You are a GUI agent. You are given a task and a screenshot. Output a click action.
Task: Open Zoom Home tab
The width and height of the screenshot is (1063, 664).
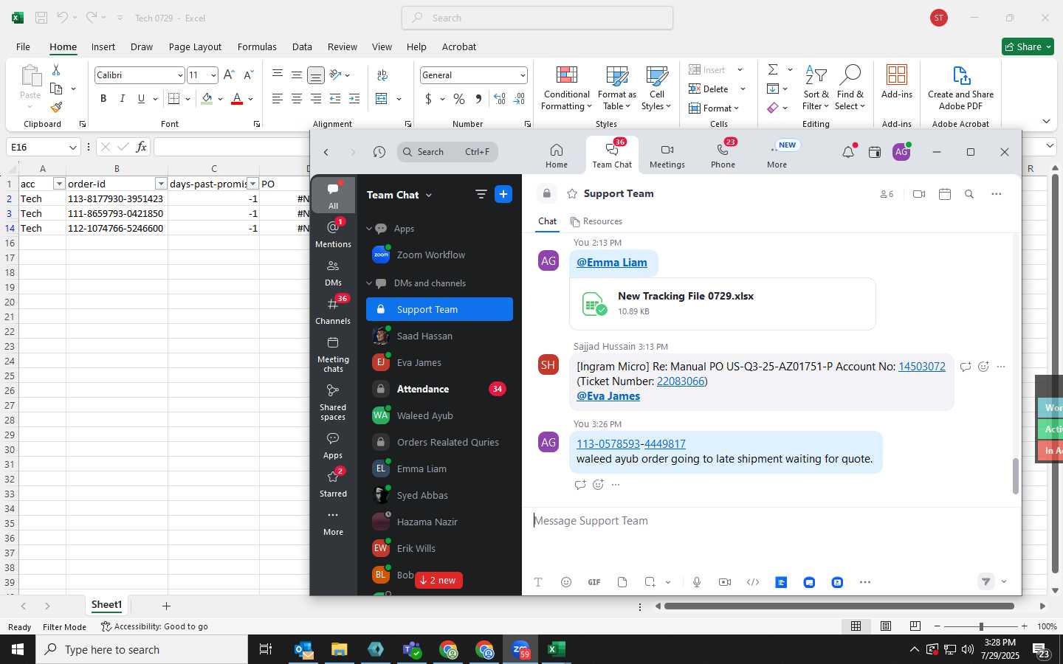(557, 156)
